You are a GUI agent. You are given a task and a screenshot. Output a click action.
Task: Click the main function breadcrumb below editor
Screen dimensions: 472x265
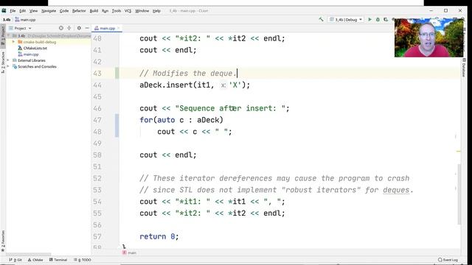(x=130, y=252)
